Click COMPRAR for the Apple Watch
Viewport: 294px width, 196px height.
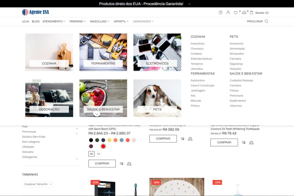point(102,164)
